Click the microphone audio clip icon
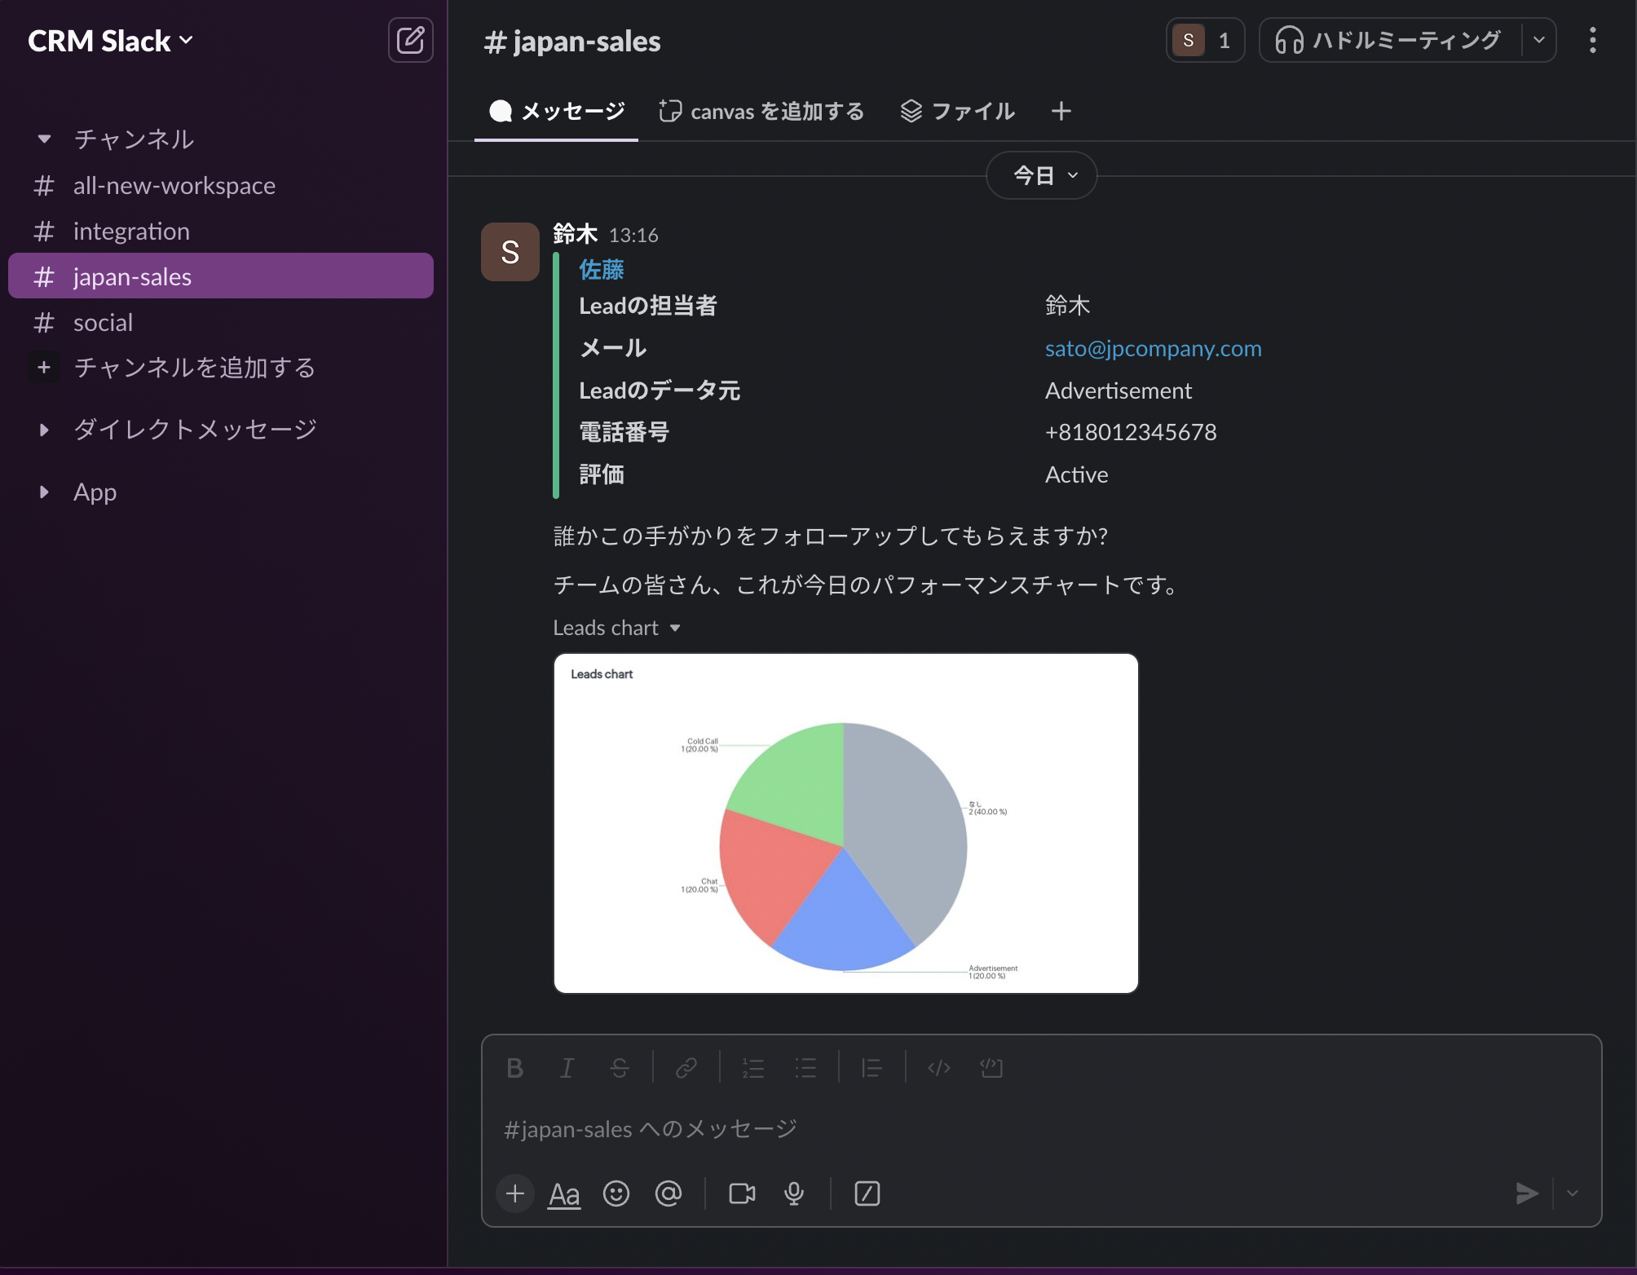1637x1275 pixels. (794, 1193)
